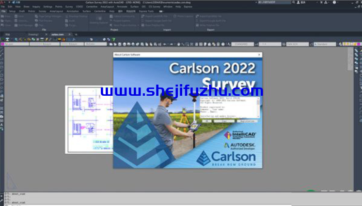Image resolution: width=362 pixels, height=206 pixels.
Task: Open Project Explorer from ribbon
Action: 121,21
